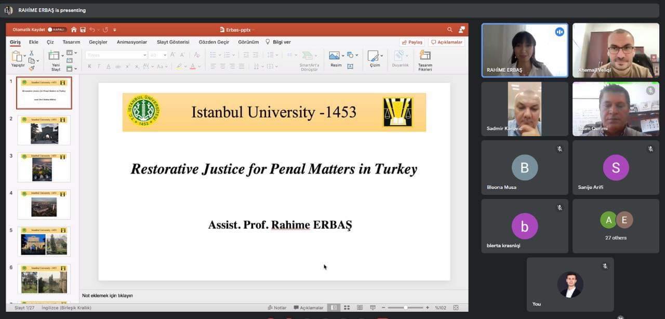Expand the Çizim dropdown arrow

(x=381, y=56)
